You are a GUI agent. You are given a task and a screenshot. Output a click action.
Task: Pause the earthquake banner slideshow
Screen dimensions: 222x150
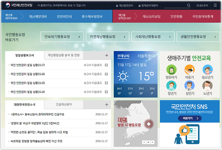148,142
